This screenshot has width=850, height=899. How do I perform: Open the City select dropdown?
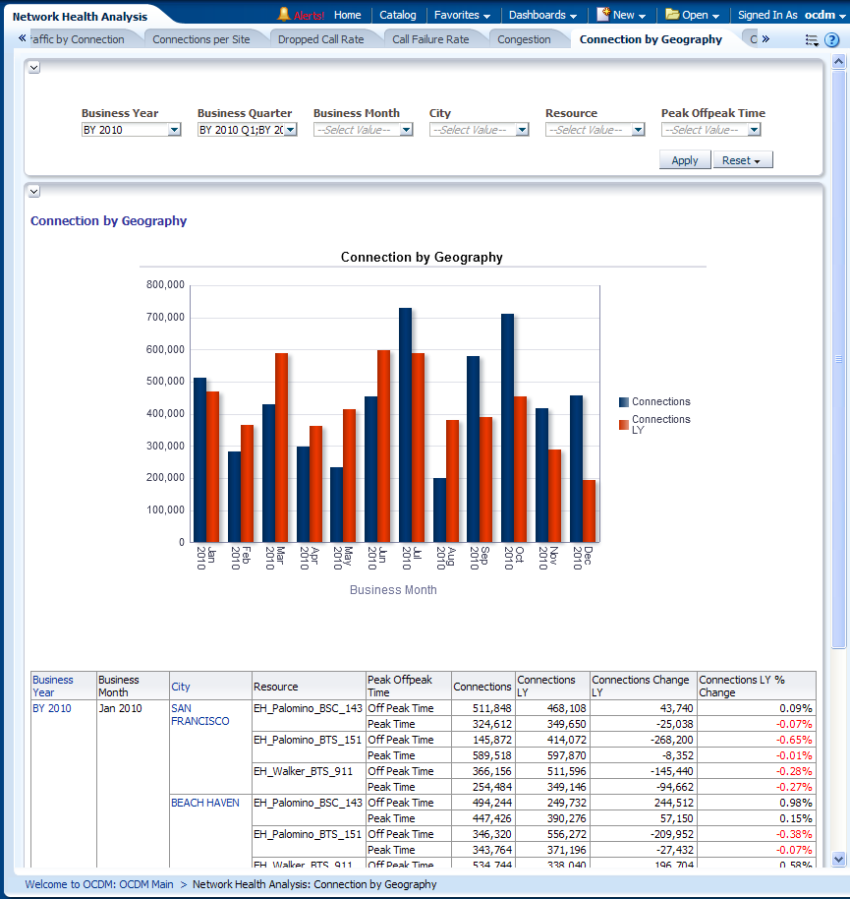[x=522, y=130]
